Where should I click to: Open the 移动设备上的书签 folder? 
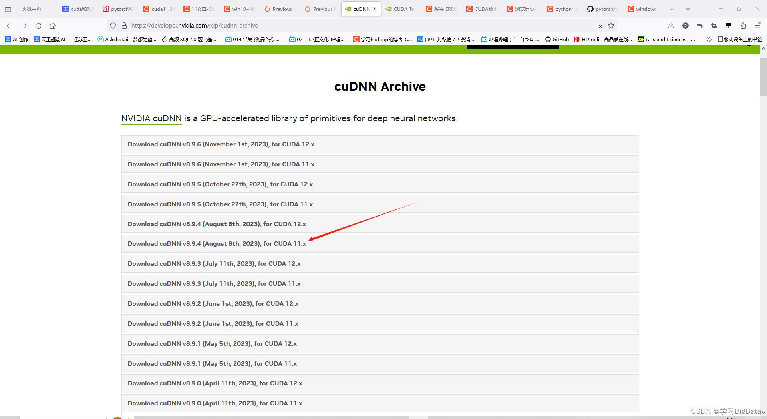[x=740, y=39]
